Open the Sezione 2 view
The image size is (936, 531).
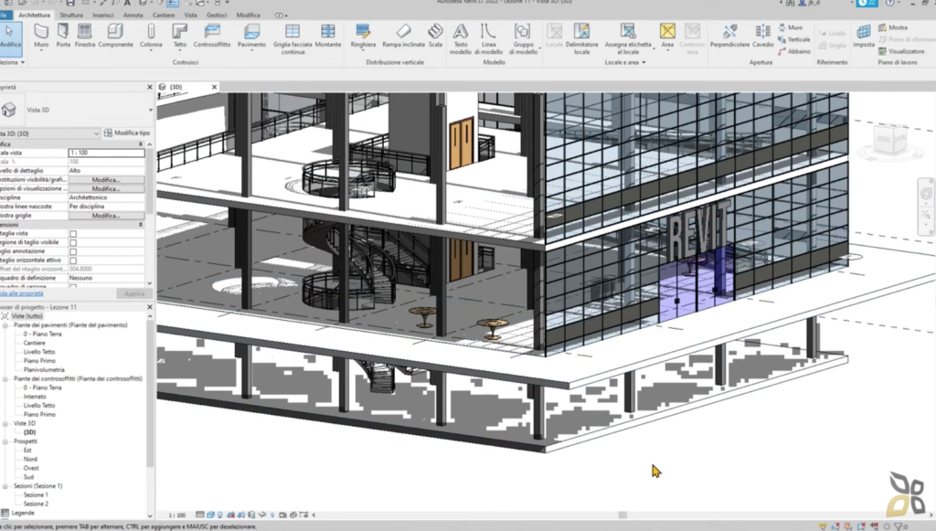pyautogui.click(x=36, y=504)
